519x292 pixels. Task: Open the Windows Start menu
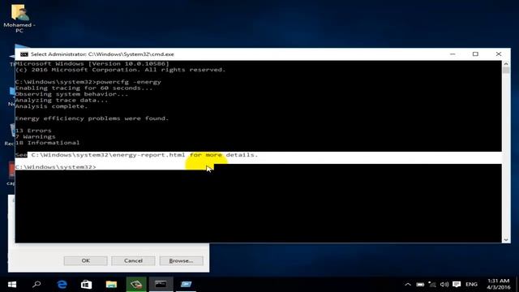(x=12, y=285)
